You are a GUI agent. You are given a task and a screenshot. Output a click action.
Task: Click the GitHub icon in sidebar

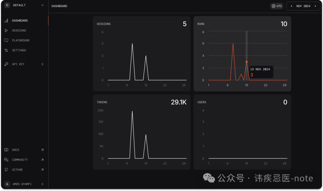point(6,170)
